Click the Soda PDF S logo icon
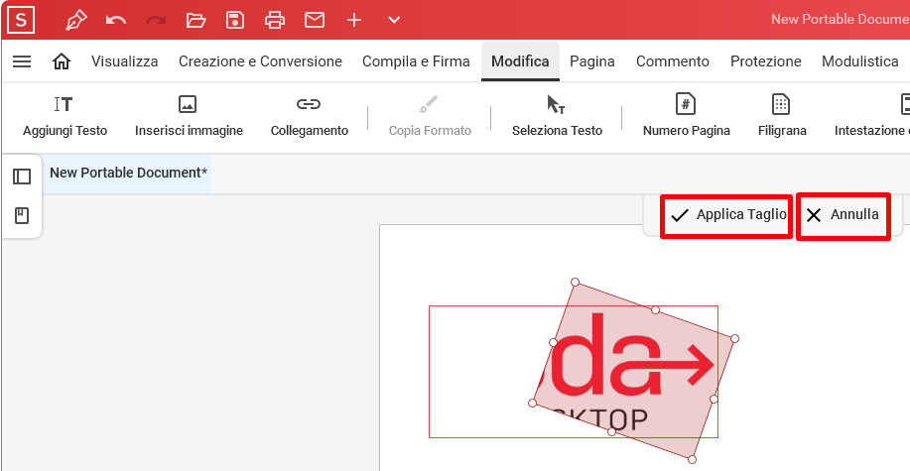The image size is (910, 471). (x=21, y=20)
